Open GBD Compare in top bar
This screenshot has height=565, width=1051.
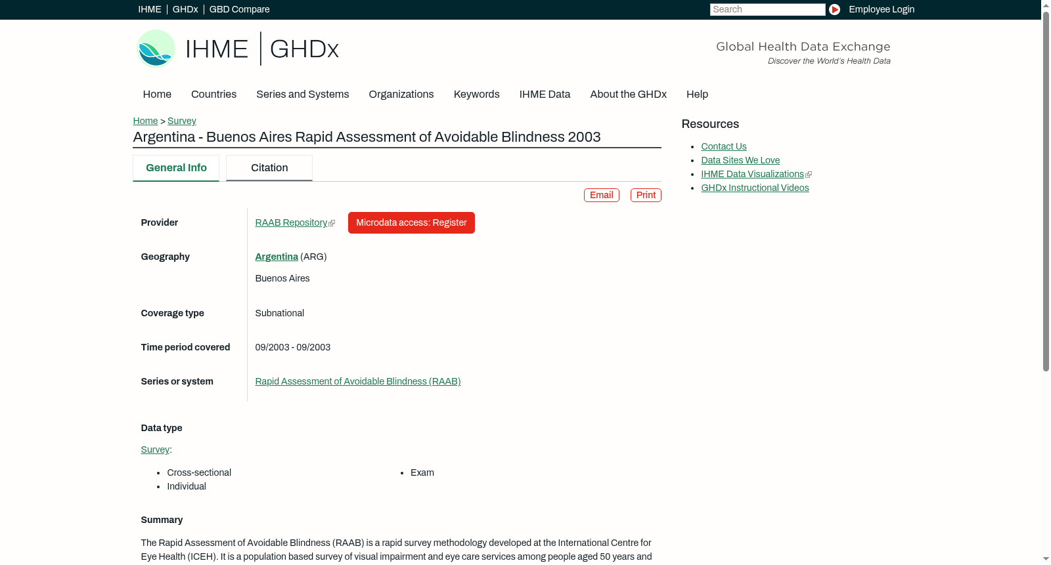coord(239,9)
